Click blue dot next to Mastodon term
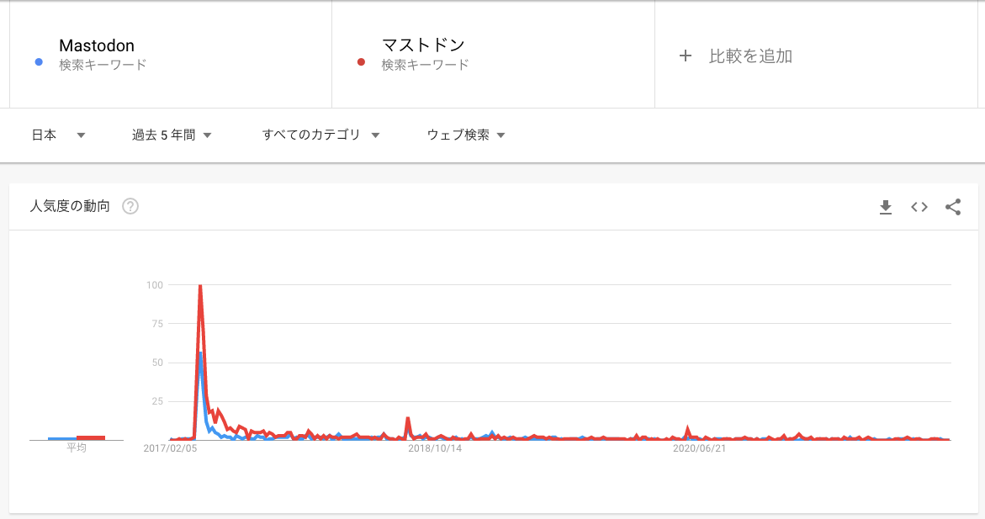Viewport: 985px width, 519px height. point(38,61)
